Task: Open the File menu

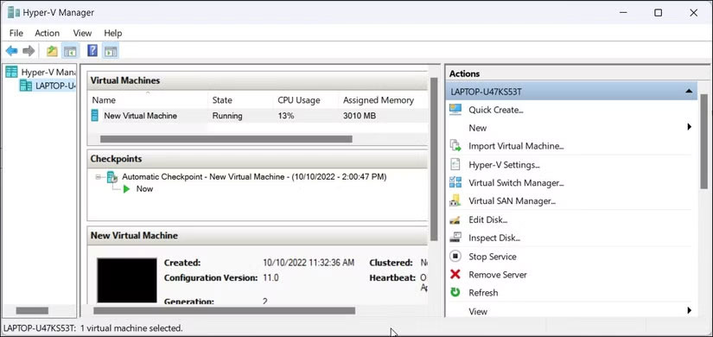Action: coord(16,33)
